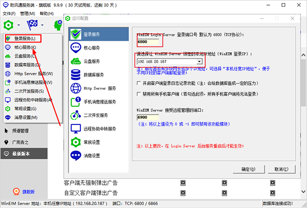Image resolution: width=307 pixels, height=208 pixels.
Task: Close the 运行配置 dialog
Action: pos(292,18)
